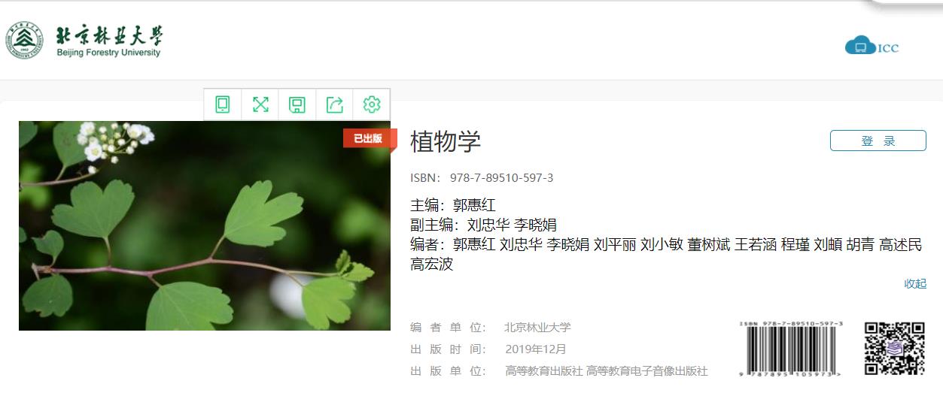Viewport: 943px width, 396px height.
Task: Collapse editor details with 收起 link
Action: click(x=915, y=283)
